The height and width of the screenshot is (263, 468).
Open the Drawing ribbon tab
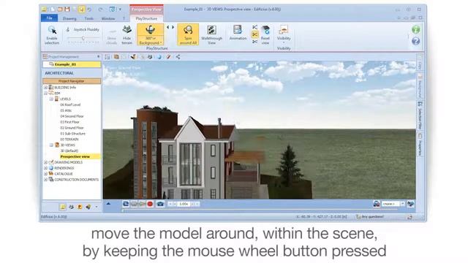tap(69, 18)
